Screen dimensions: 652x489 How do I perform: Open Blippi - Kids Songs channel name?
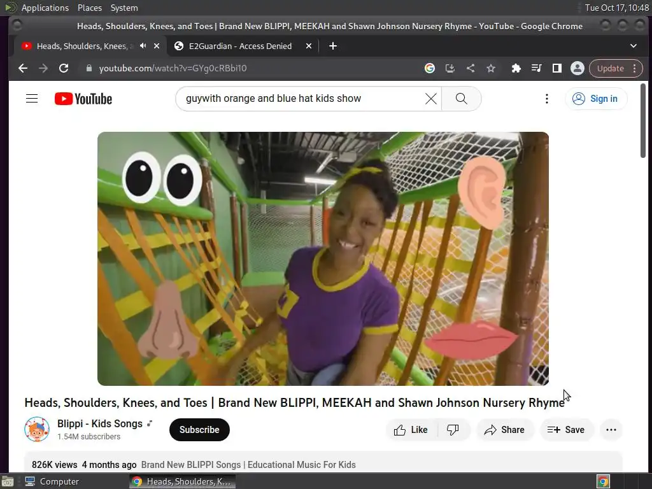click(100, 423)
